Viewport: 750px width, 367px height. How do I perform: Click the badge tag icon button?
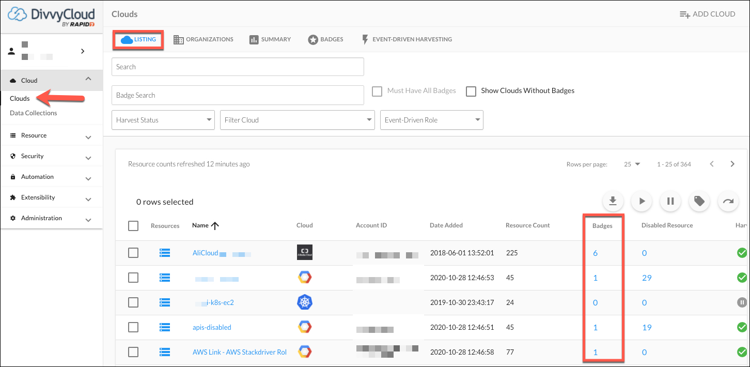click(x=699, y=201)
